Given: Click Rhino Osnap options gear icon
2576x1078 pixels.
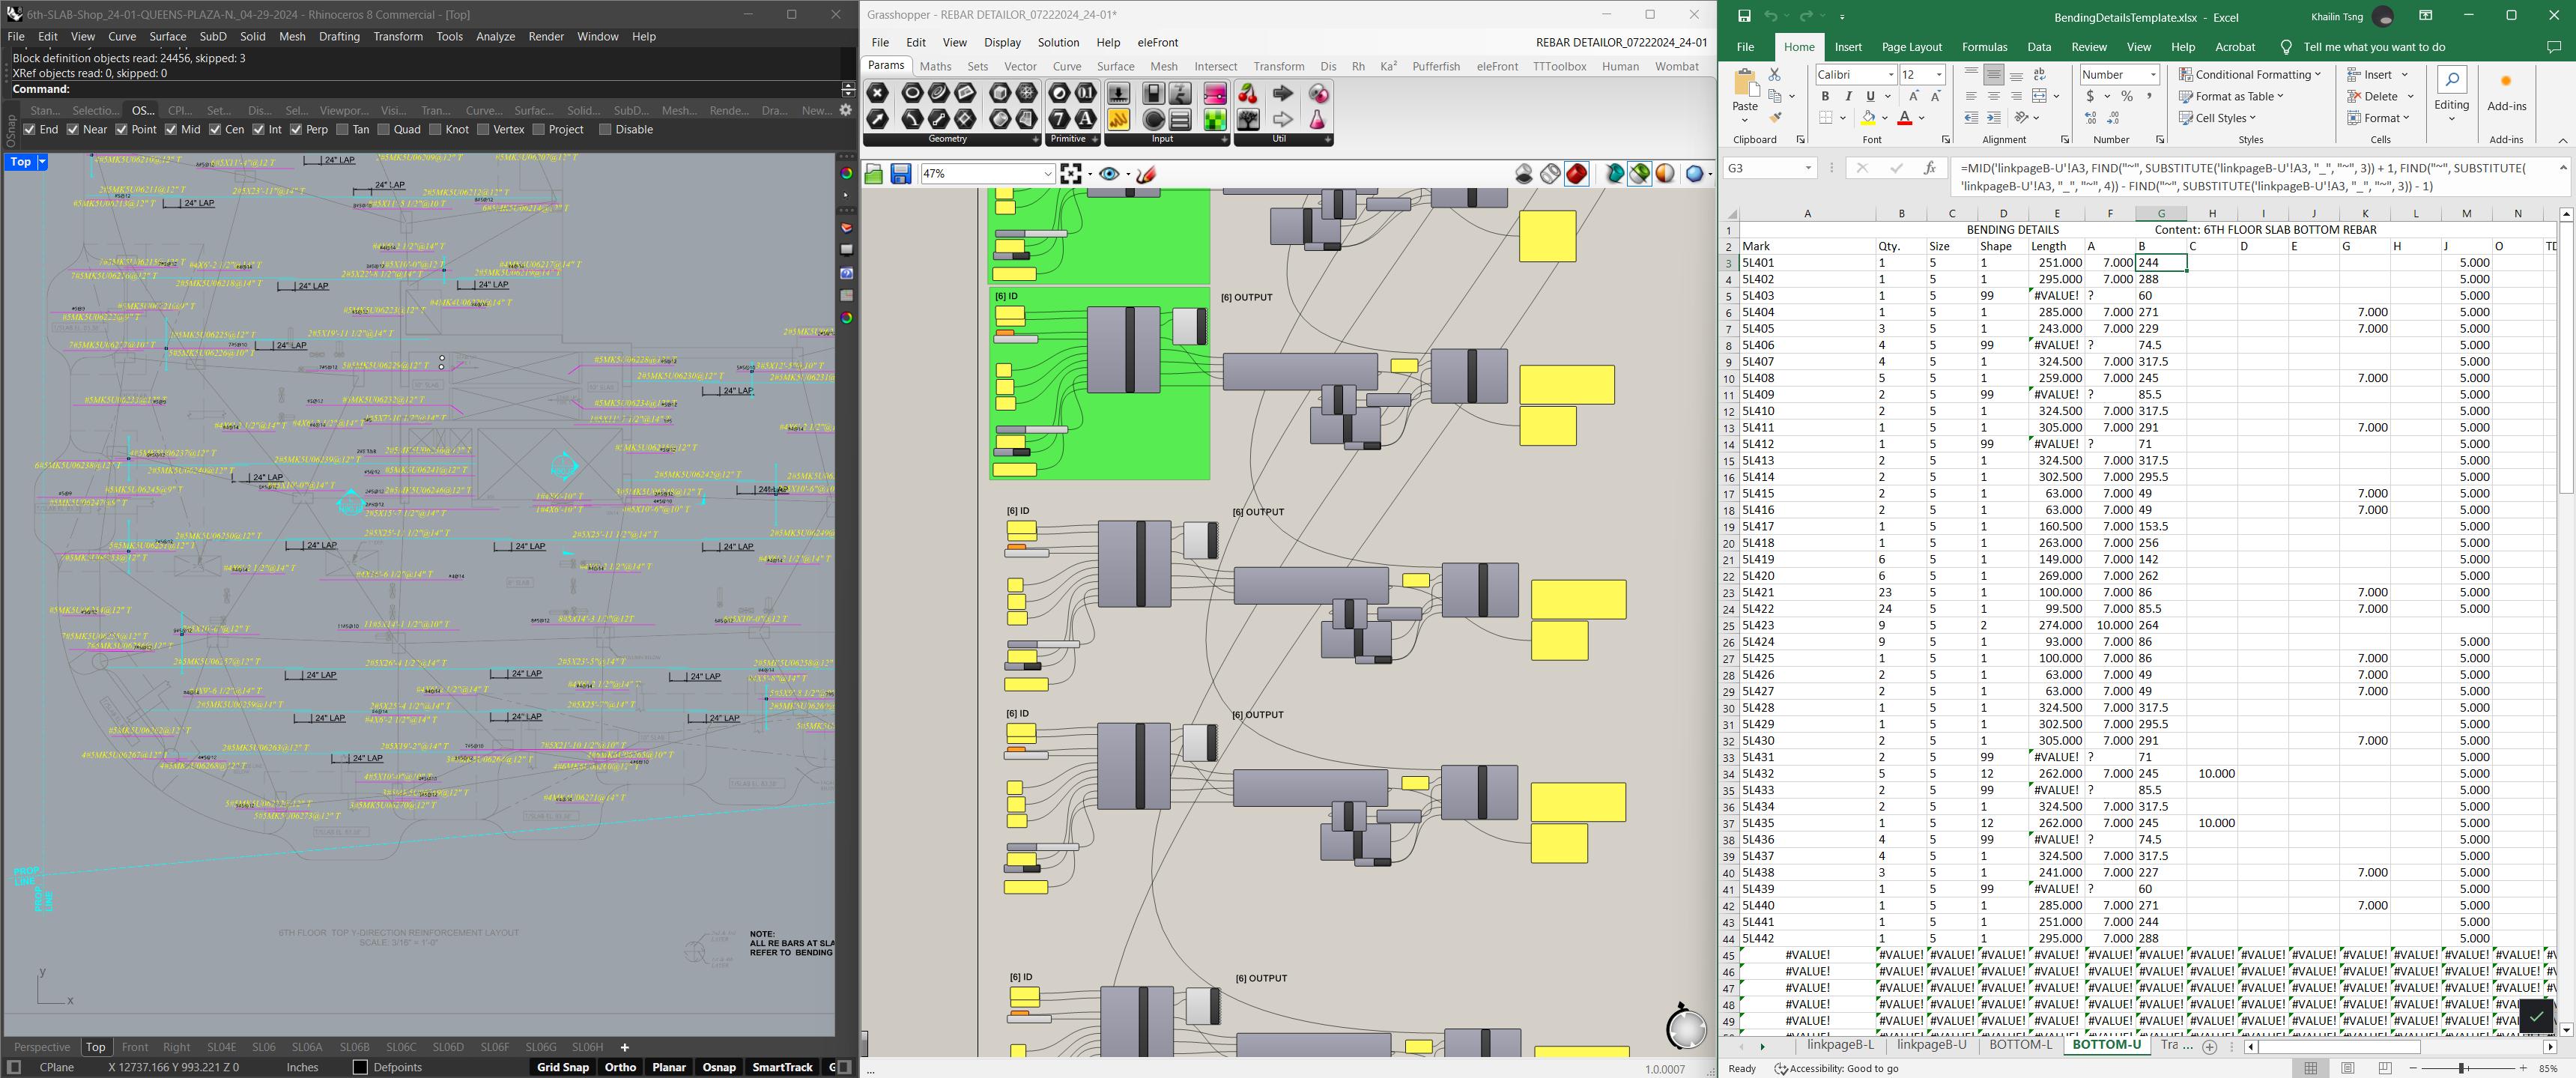Looking at the screenshot, I should [x=846, y=110].
